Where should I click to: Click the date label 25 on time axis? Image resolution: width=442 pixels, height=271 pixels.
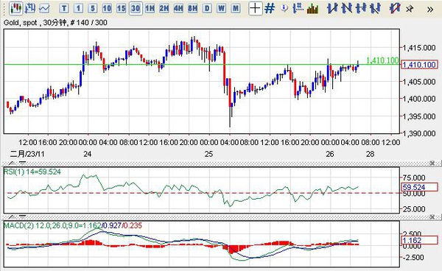pos(208,154)
